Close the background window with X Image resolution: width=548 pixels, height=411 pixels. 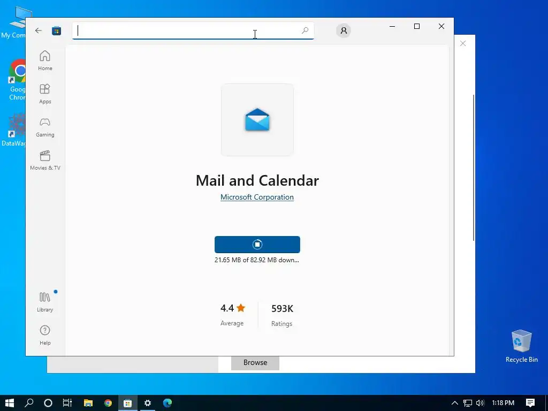click(x=463, y=43)
